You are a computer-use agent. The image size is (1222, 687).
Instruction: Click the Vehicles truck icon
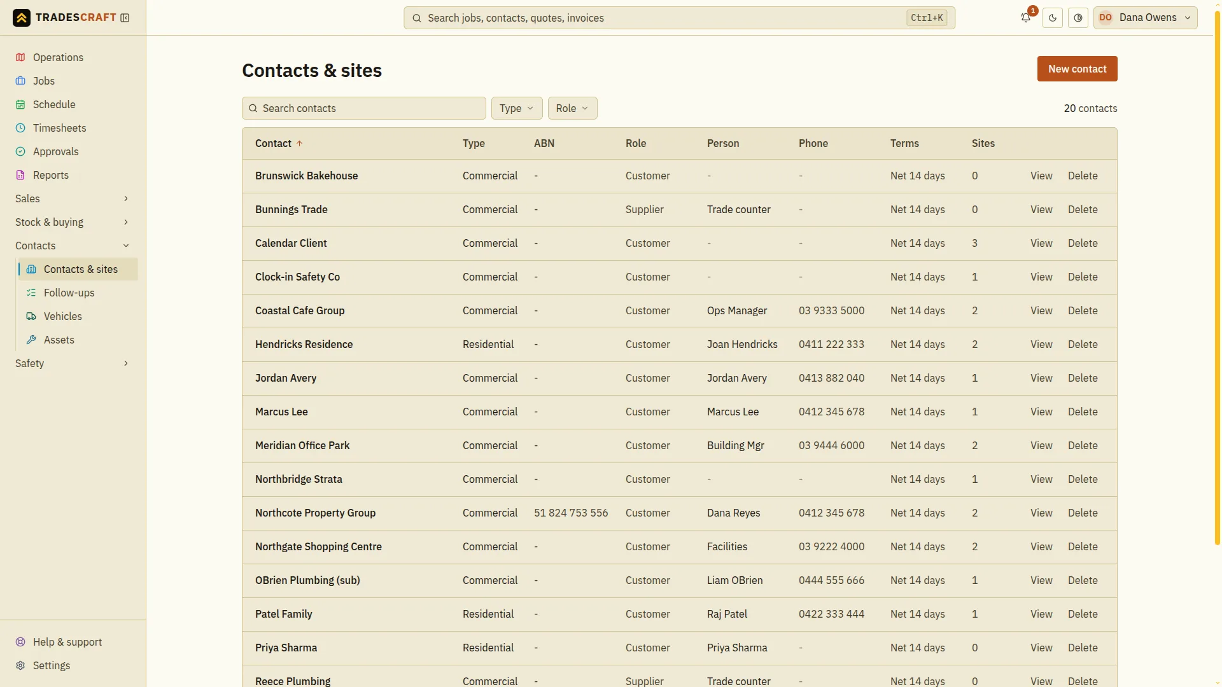point(31,316)
